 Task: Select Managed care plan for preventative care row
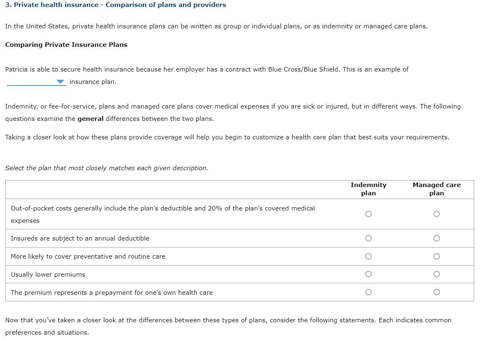(x=436, y=256)
